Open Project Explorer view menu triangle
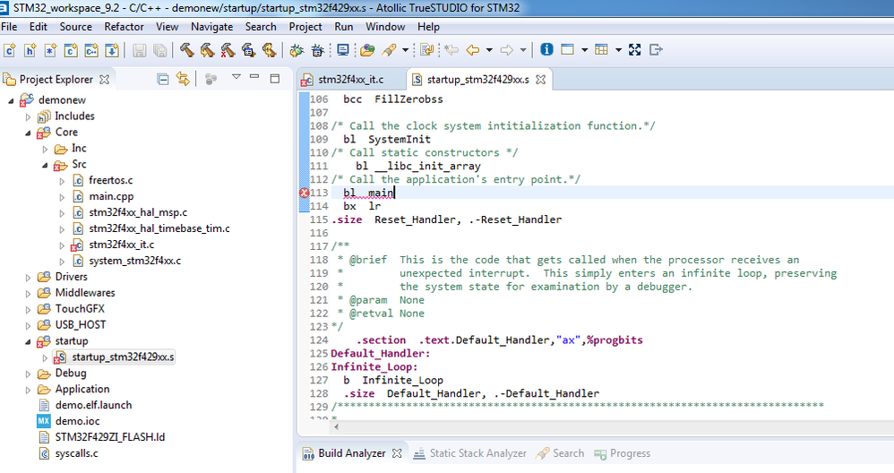894x473 pixels. point(236,76)
